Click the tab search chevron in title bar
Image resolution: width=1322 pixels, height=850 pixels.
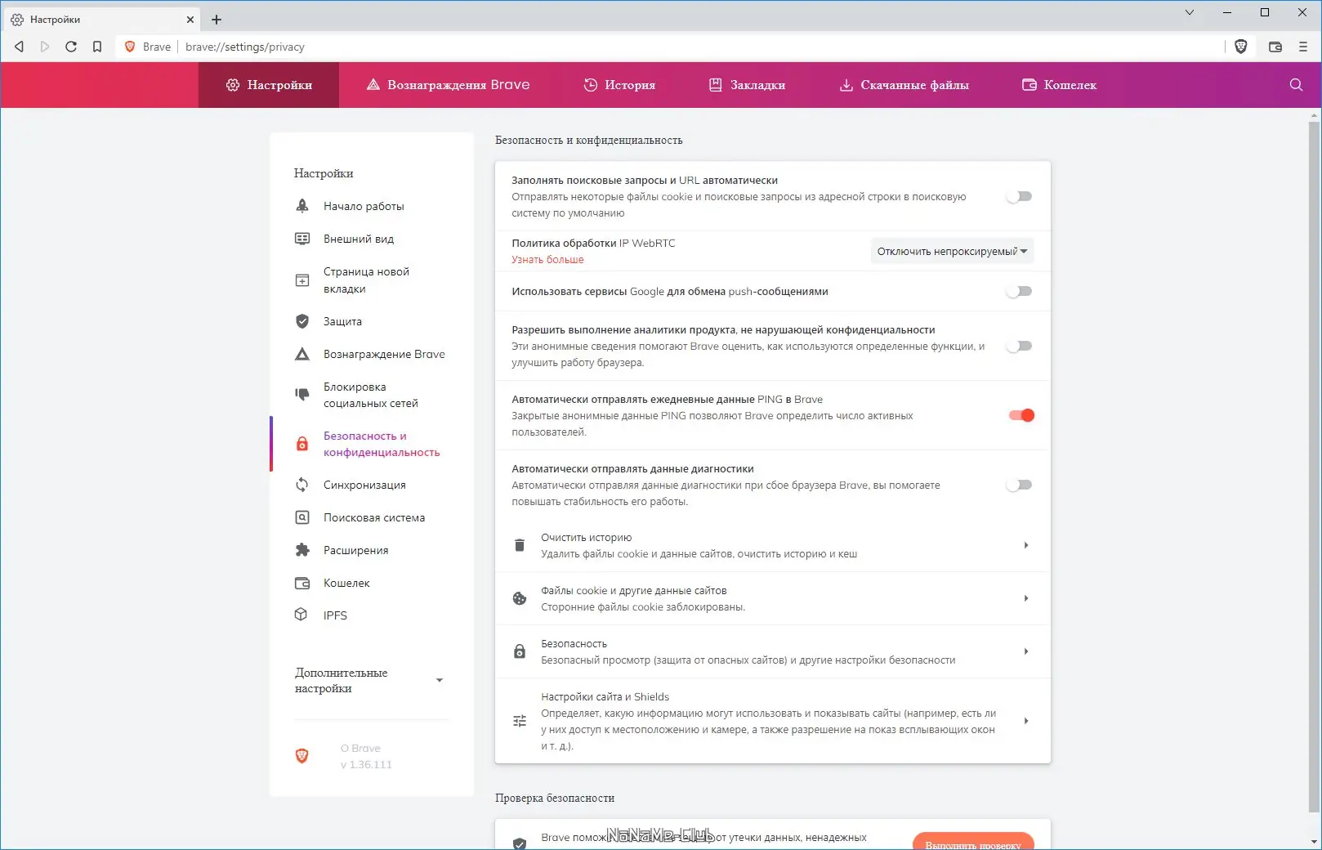click(1190, 12)
